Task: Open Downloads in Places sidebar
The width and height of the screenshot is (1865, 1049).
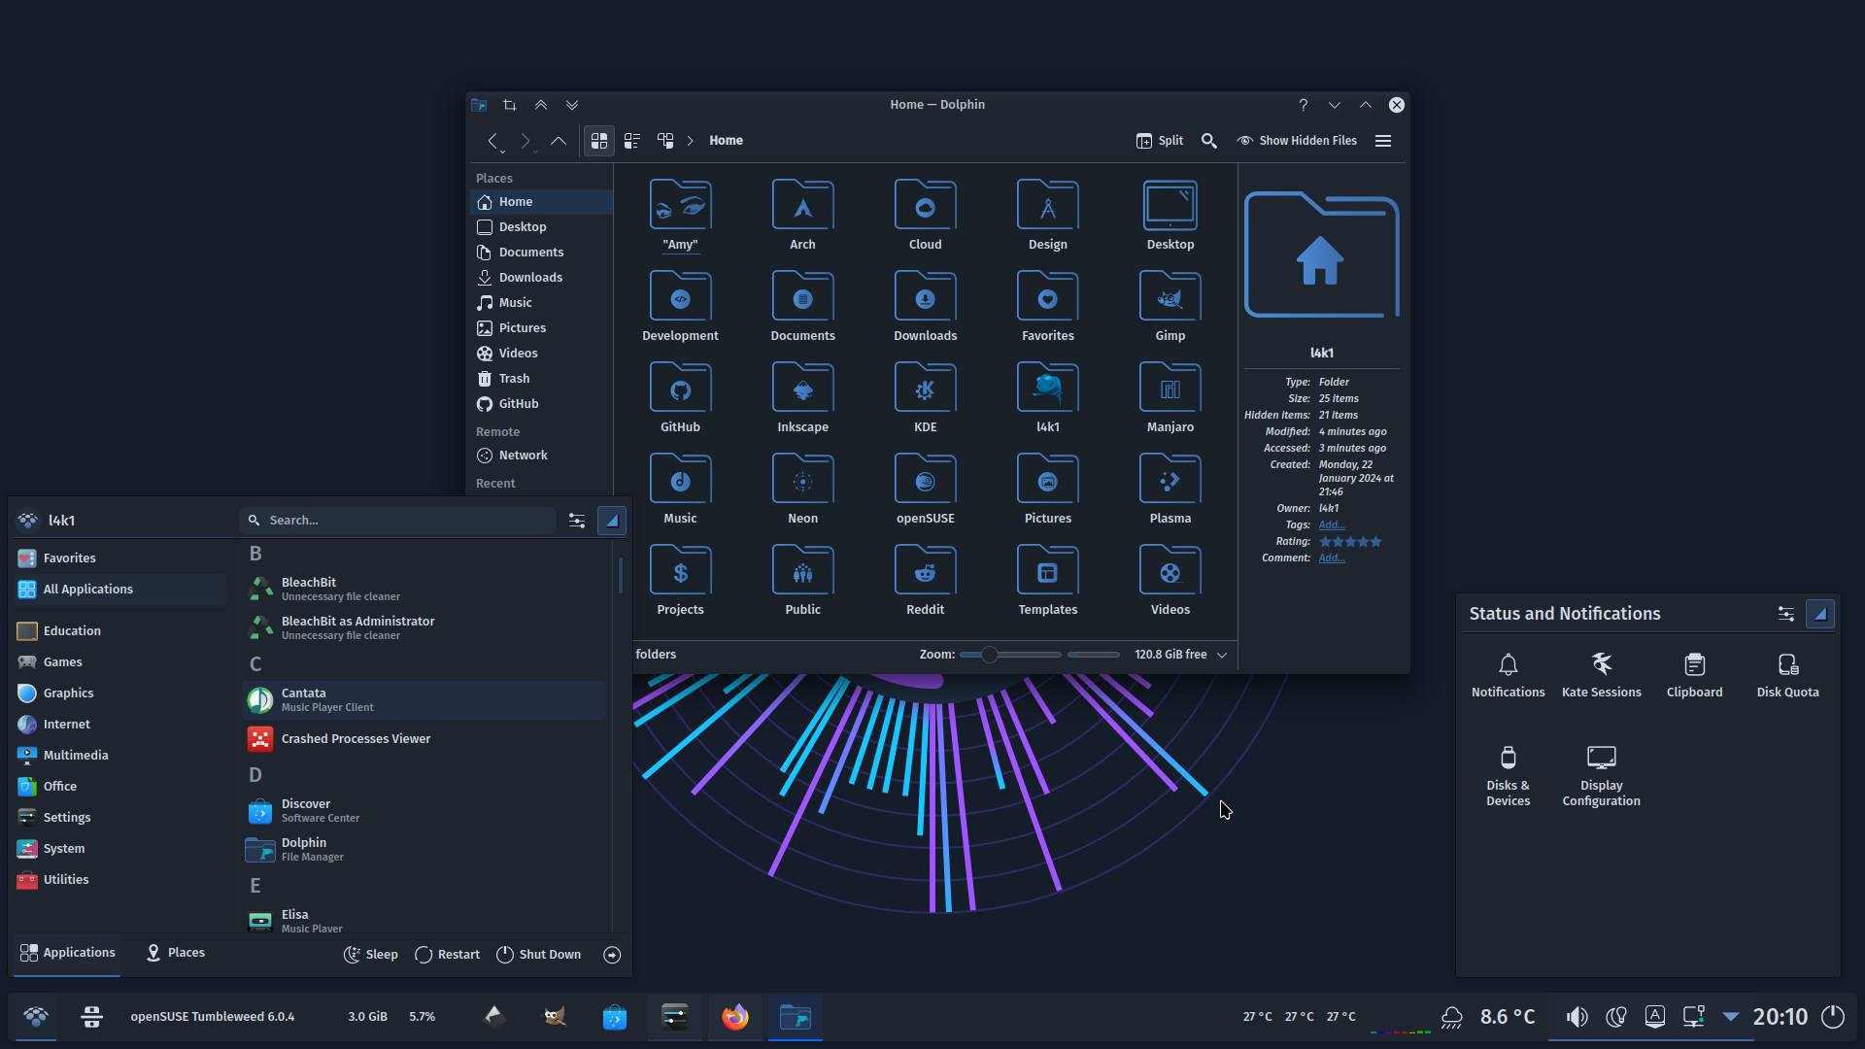Action: coord(541,278)
